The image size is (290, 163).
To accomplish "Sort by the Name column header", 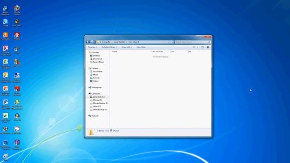I will point(115,51).
